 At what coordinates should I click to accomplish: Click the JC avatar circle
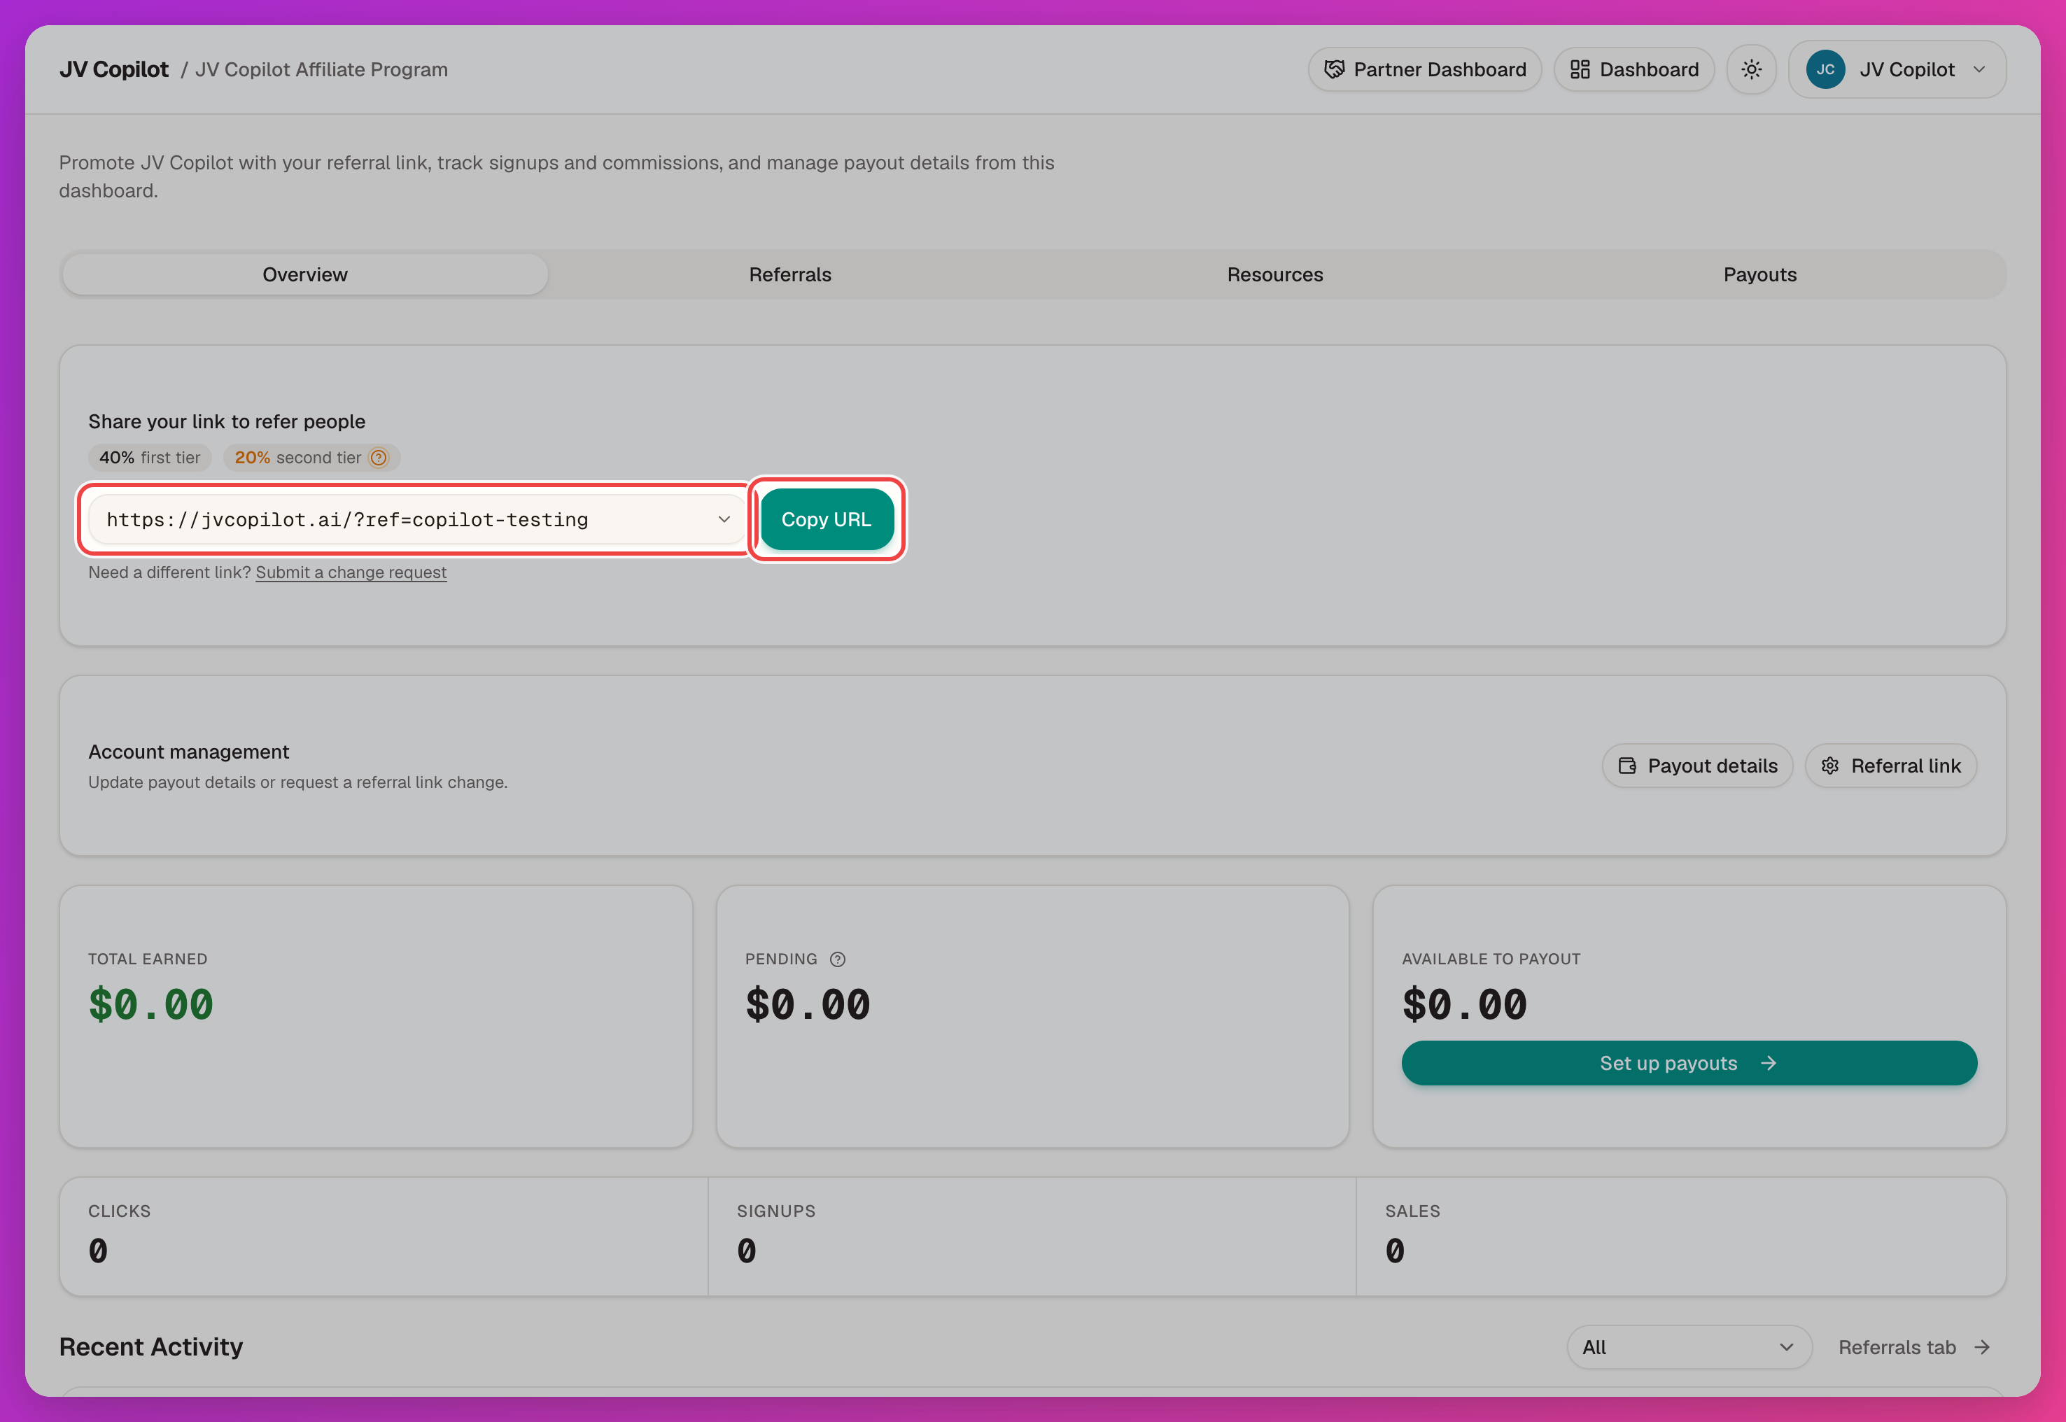tap(1825, 69)
